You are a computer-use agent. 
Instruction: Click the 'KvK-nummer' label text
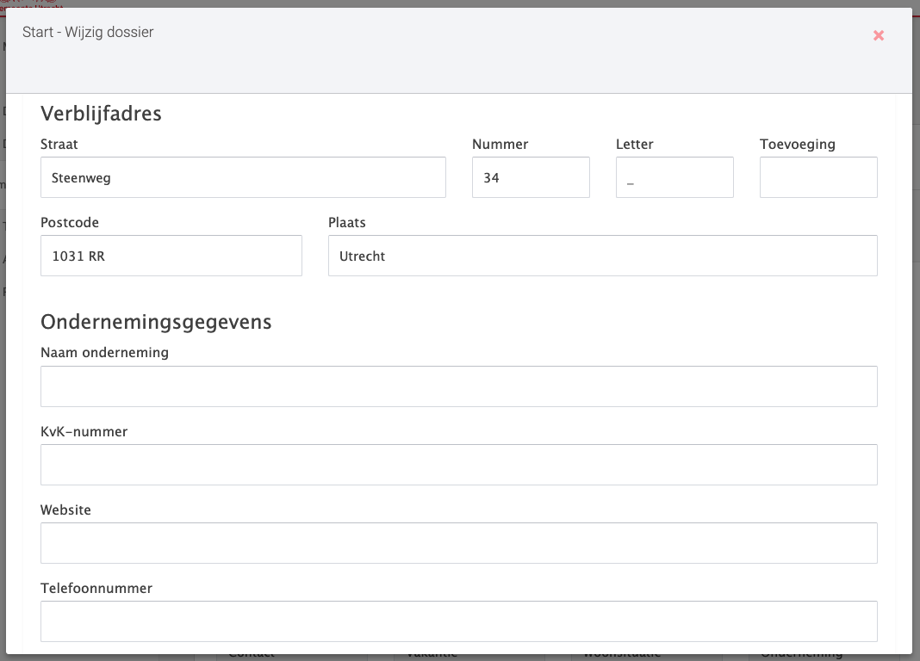[84, 432]
